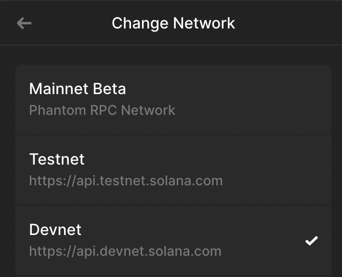Image resolution: width=342 pixels, height=277 pixels.
Task: Click the solana.com part of devnet URL
Action: click(x=185, y=251)
